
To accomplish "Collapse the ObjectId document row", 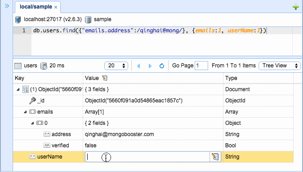I will coord(18,89).
